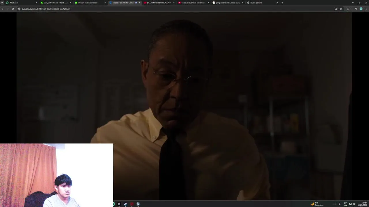Open the Steam taskbar icon
Viewport: 369px width, 207px height.
tap(125, 204)
